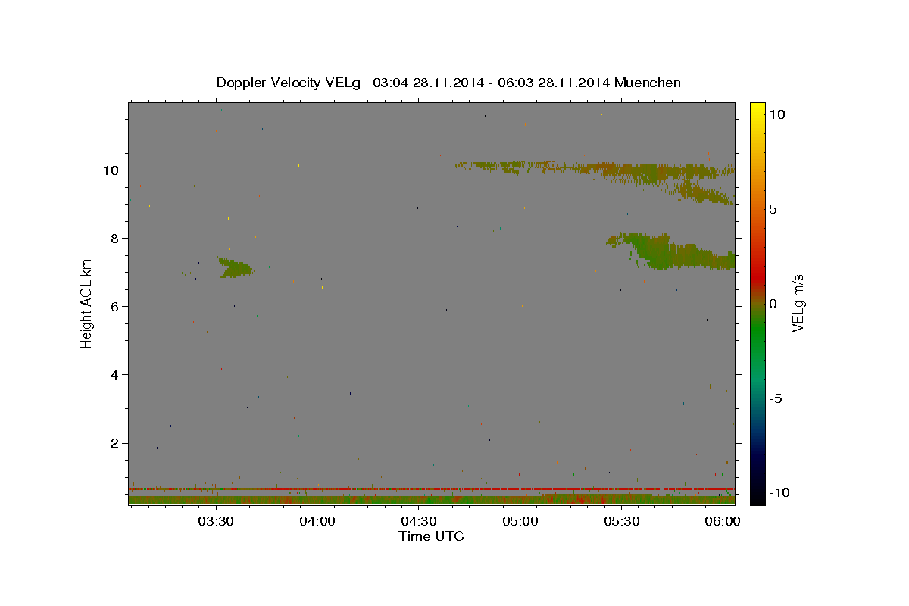Click the colorbar value 0
Screen dimensions: 909x606
click(773, 304)
